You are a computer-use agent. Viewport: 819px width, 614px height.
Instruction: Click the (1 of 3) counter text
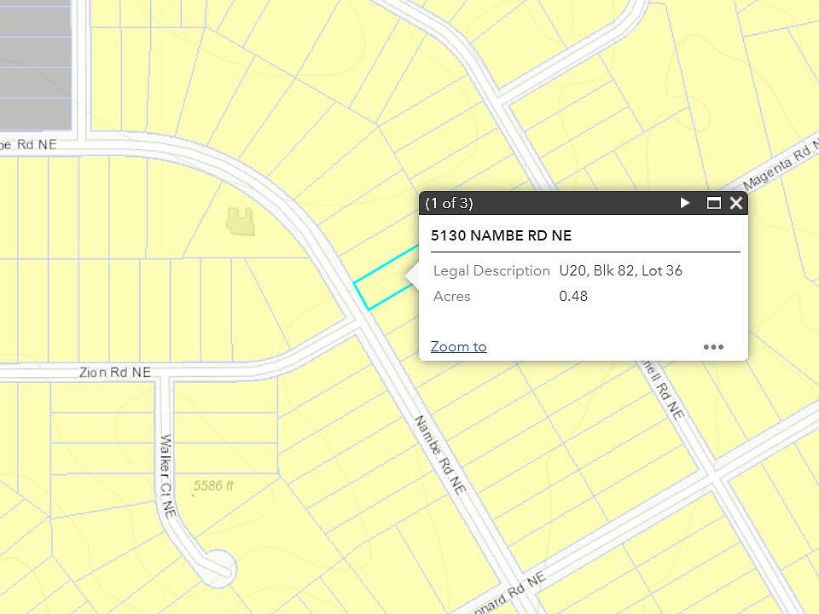449,203
